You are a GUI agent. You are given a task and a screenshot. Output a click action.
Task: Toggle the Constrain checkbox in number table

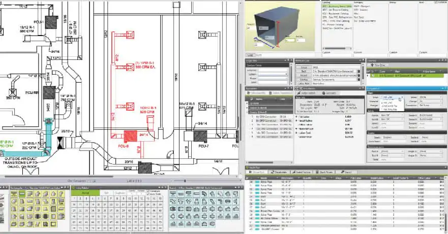(148, 191)
